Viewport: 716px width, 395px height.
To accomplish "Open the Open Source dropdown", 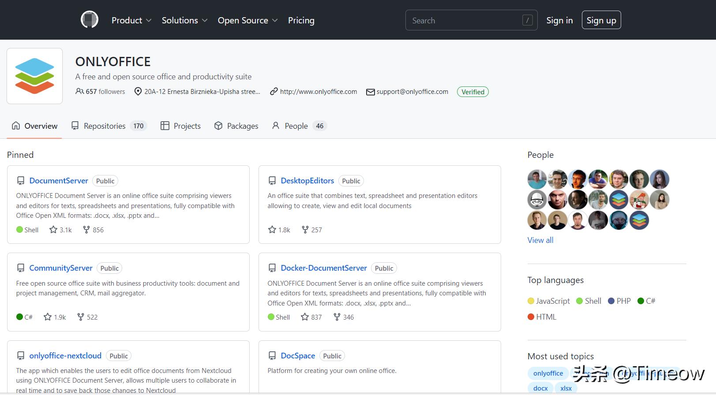I will click(x=247, y=20).
